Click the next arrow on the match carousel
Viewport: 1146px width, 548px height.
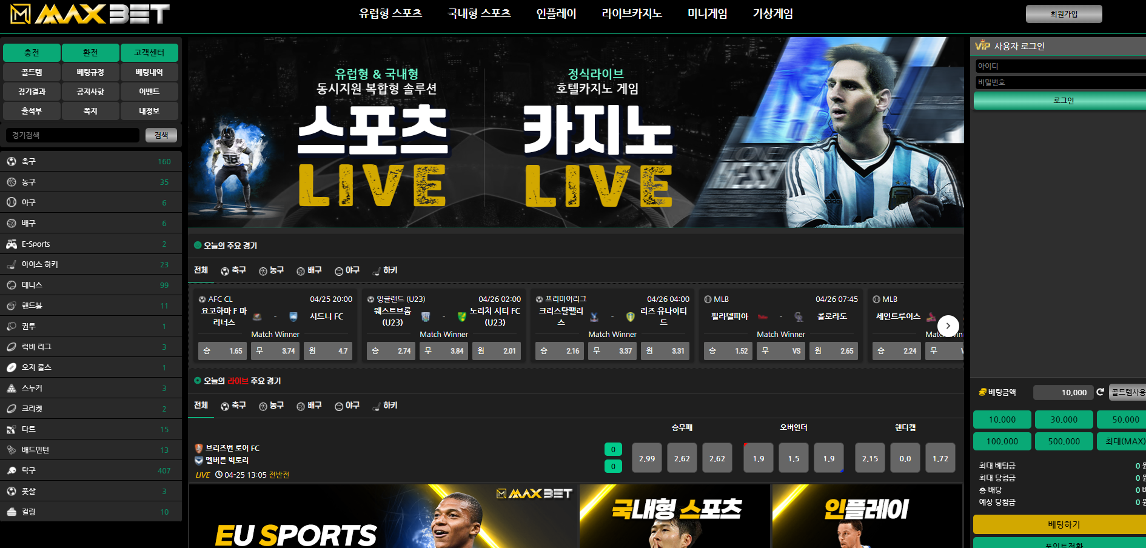coord(948,326)
